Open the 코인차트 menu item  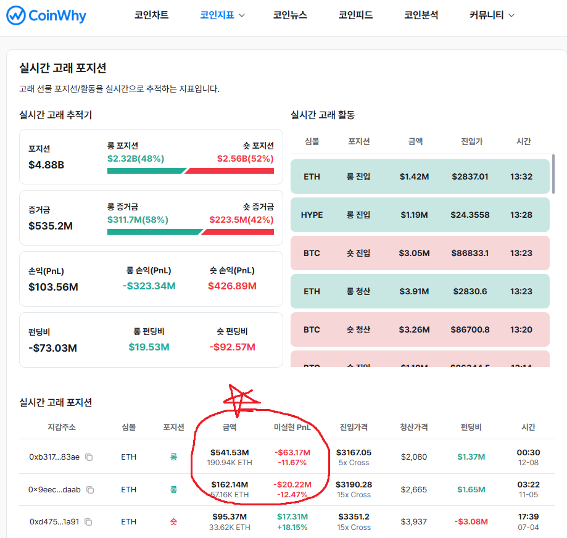pos(151,15)
